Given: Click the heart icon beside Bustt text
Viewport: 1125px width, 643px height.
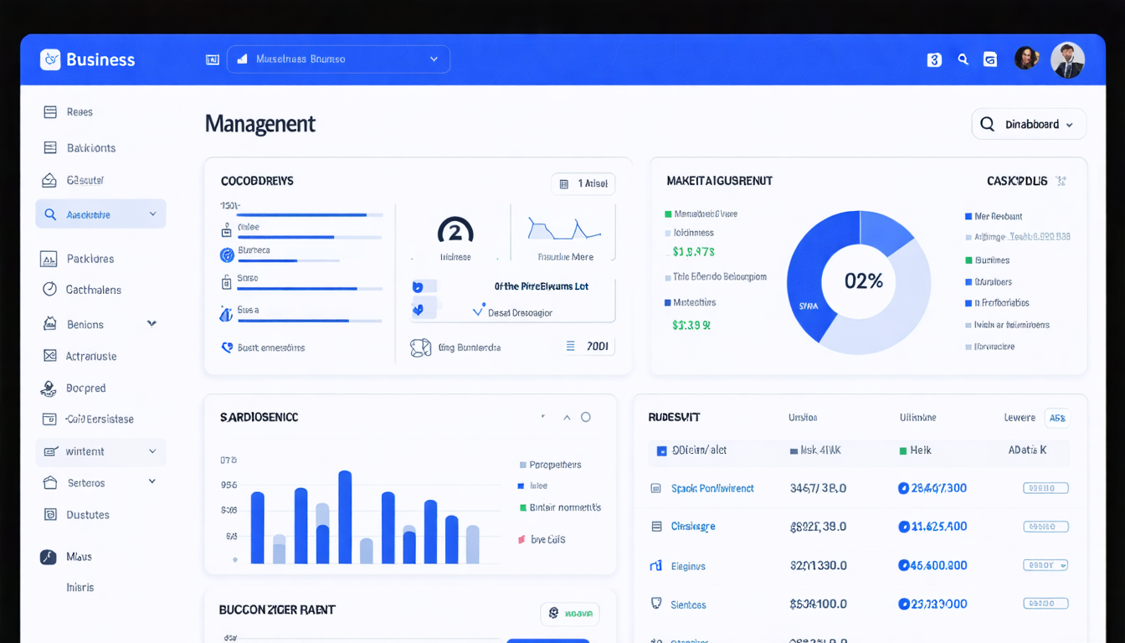Looking at the screenshot, I should 227,347.
